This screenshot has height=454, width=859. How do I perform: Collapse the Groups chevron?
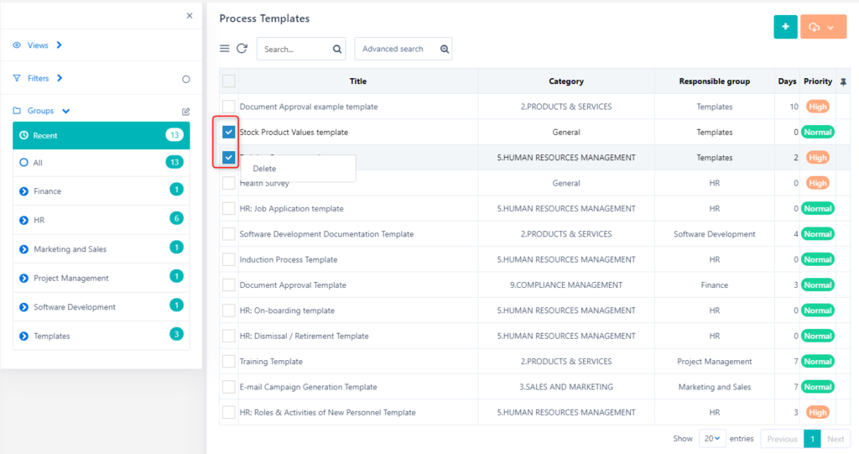pyautogui.click(x=66, y=111)
